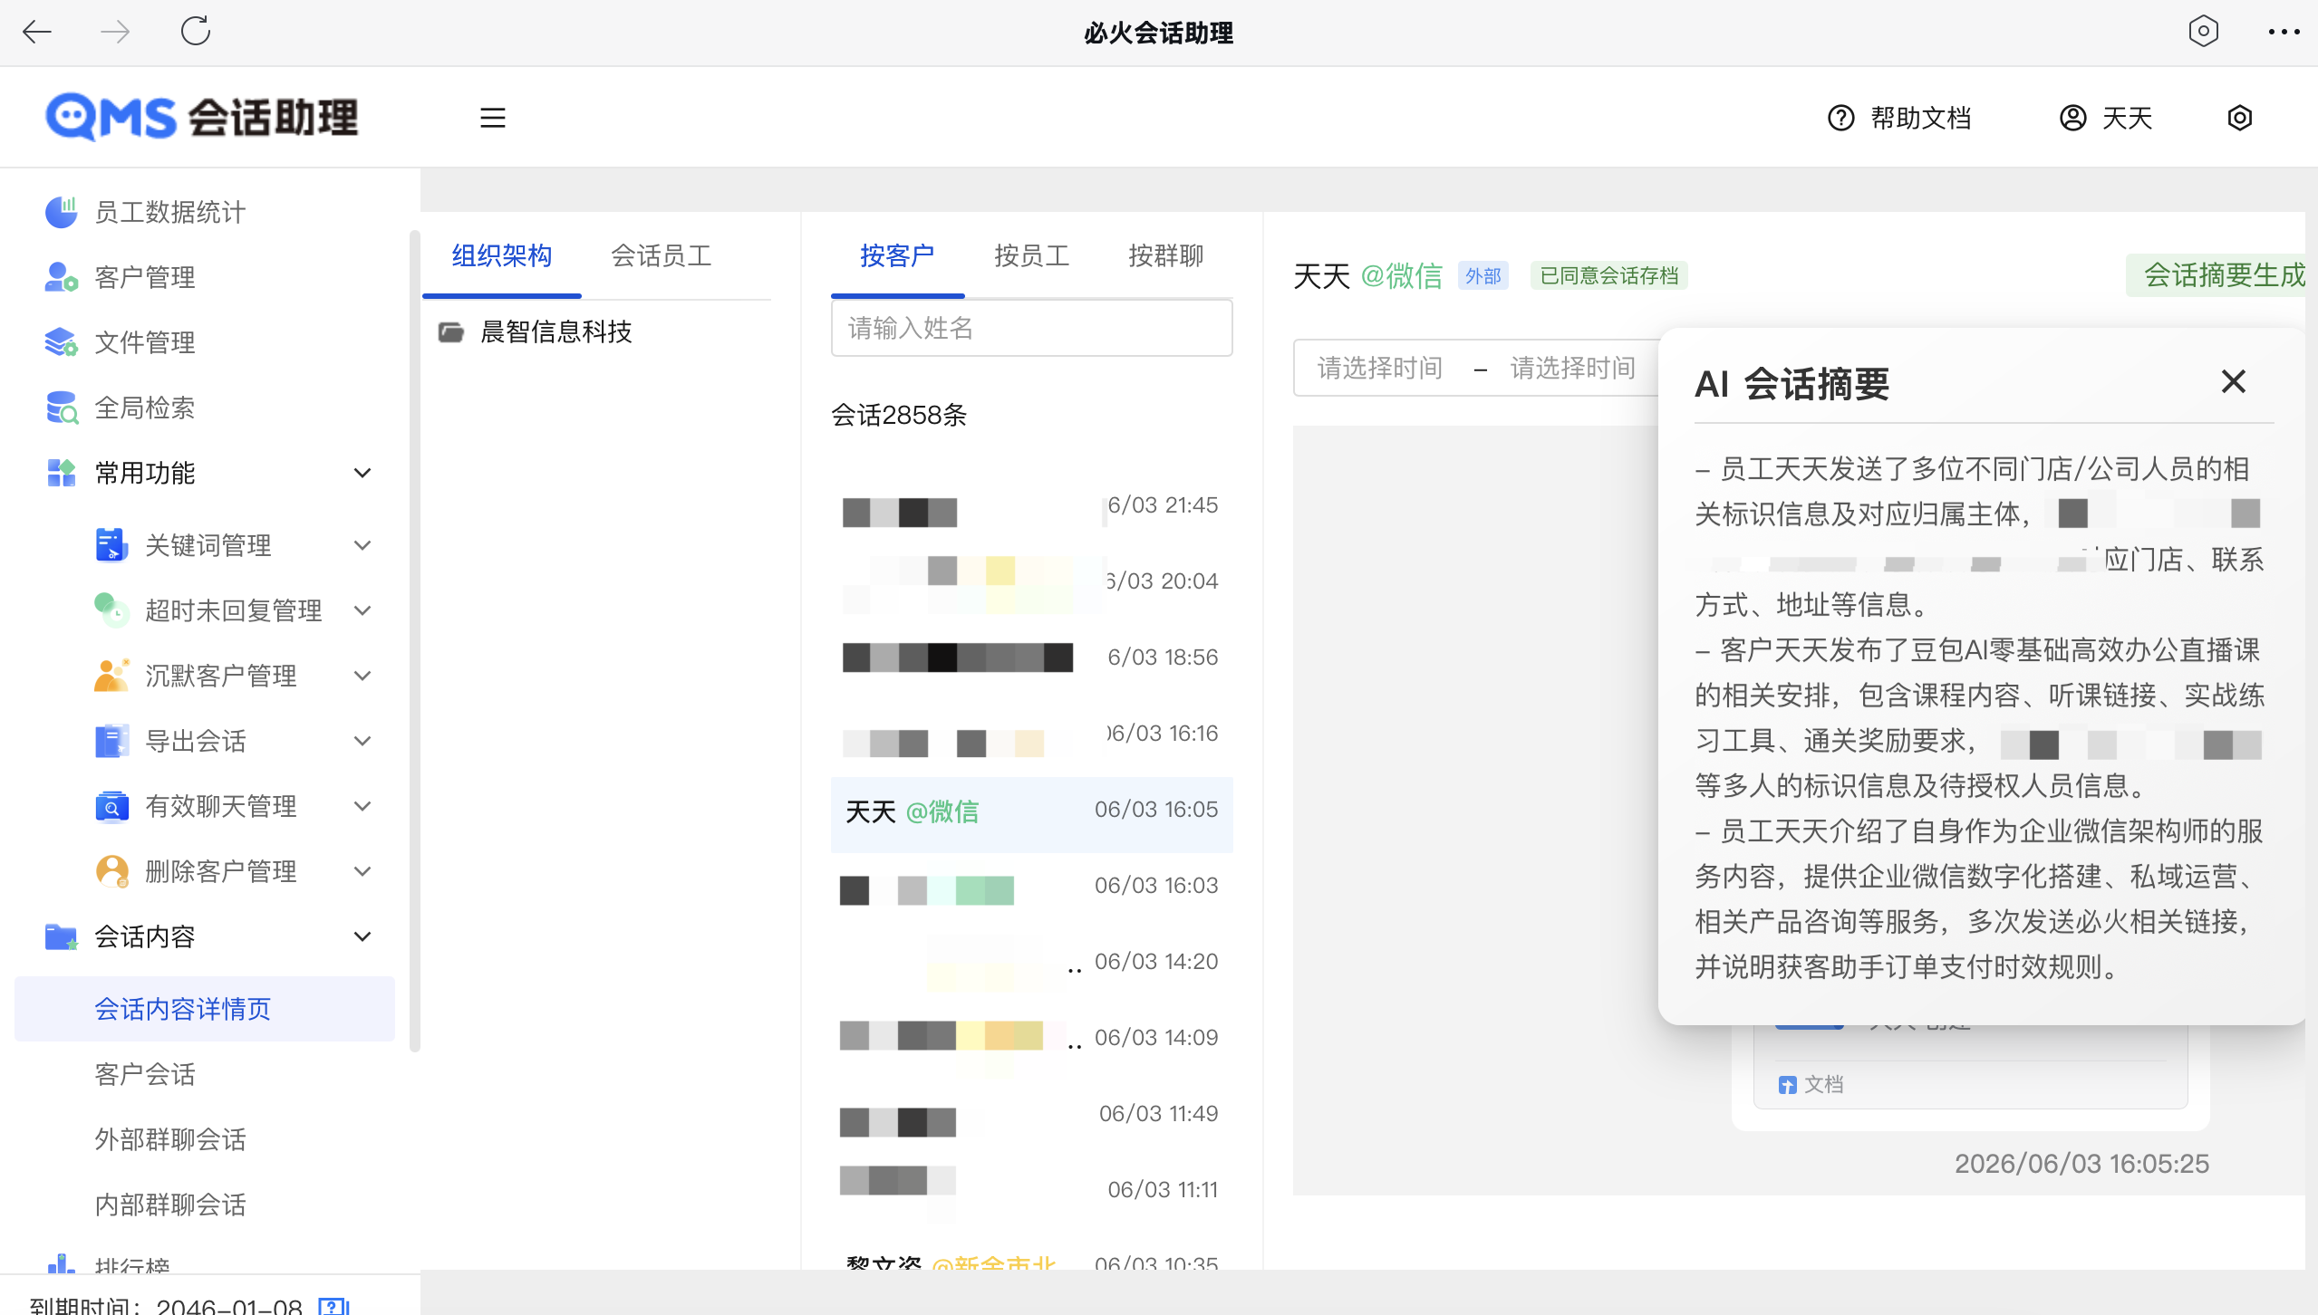Open 内部群聊会话 submenu item
The height and width of the screenshot is (1315, 2318).
(170, 1205)
